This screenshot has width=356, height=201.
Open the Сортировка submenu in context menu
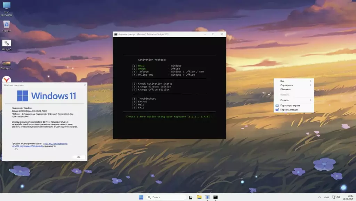[x=294, y=85]
